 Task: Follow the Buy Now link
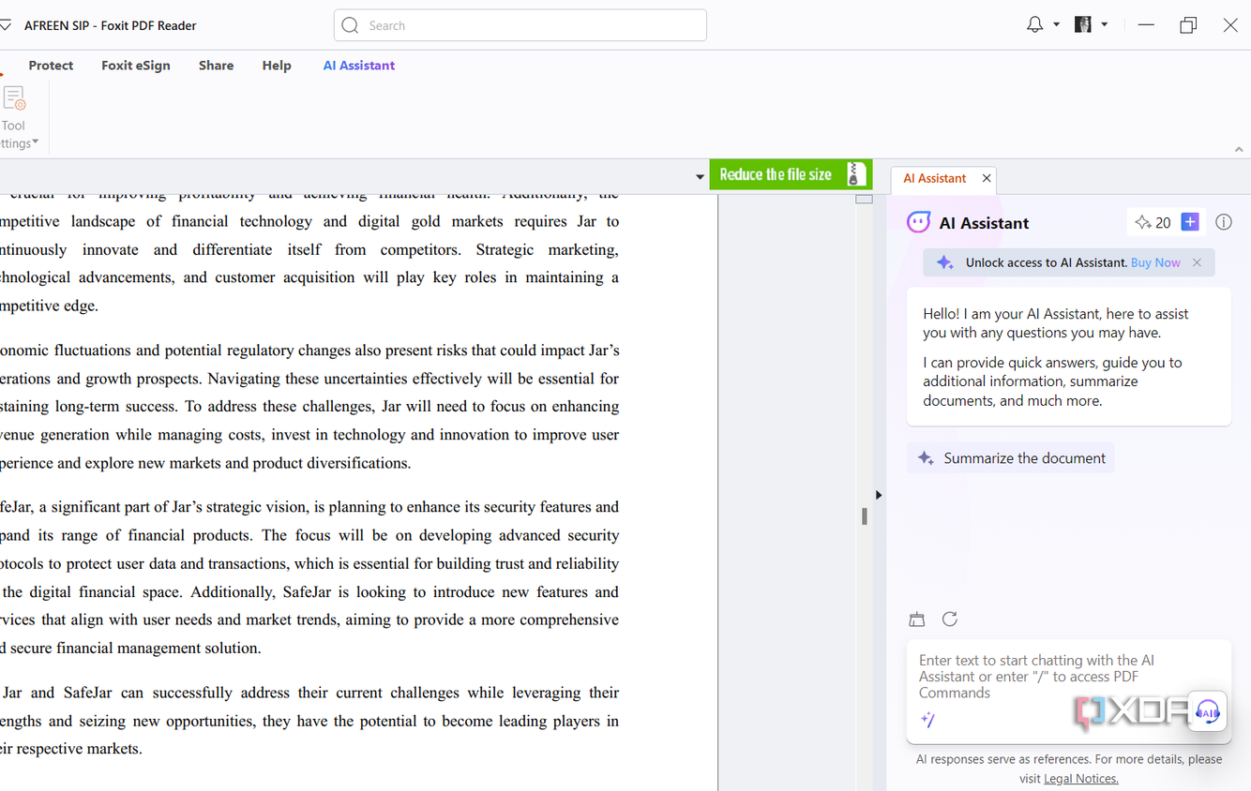tap(1155, 262)
